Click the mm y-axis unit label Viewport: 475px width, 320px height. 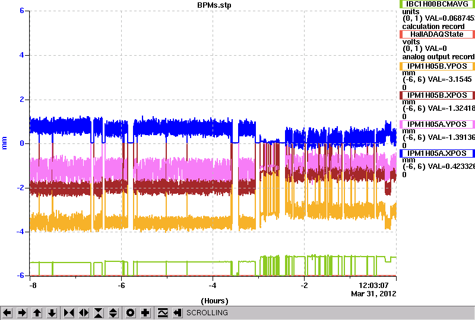(x=4, y=143)
